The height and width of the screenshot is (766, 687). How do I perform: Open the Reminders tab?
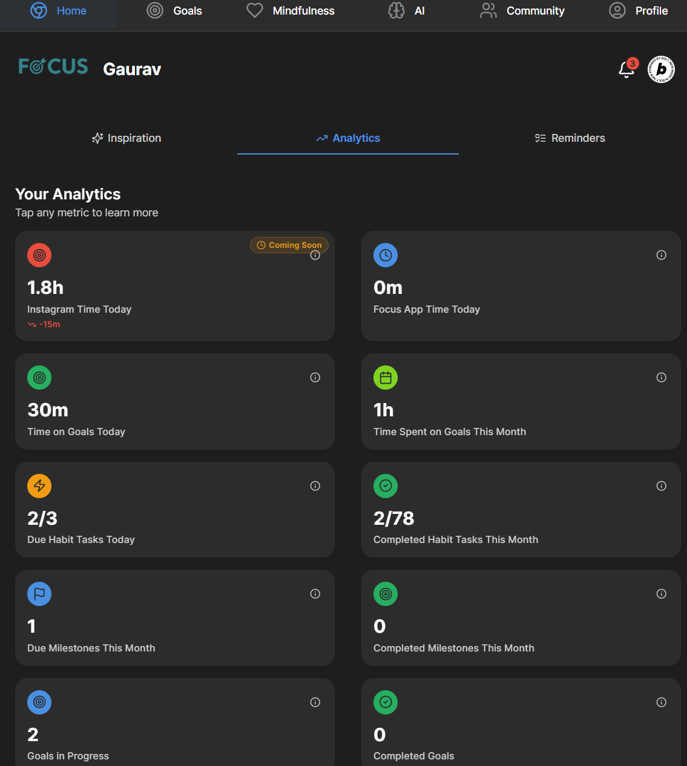pyautogui.click(x=570, y=138)
